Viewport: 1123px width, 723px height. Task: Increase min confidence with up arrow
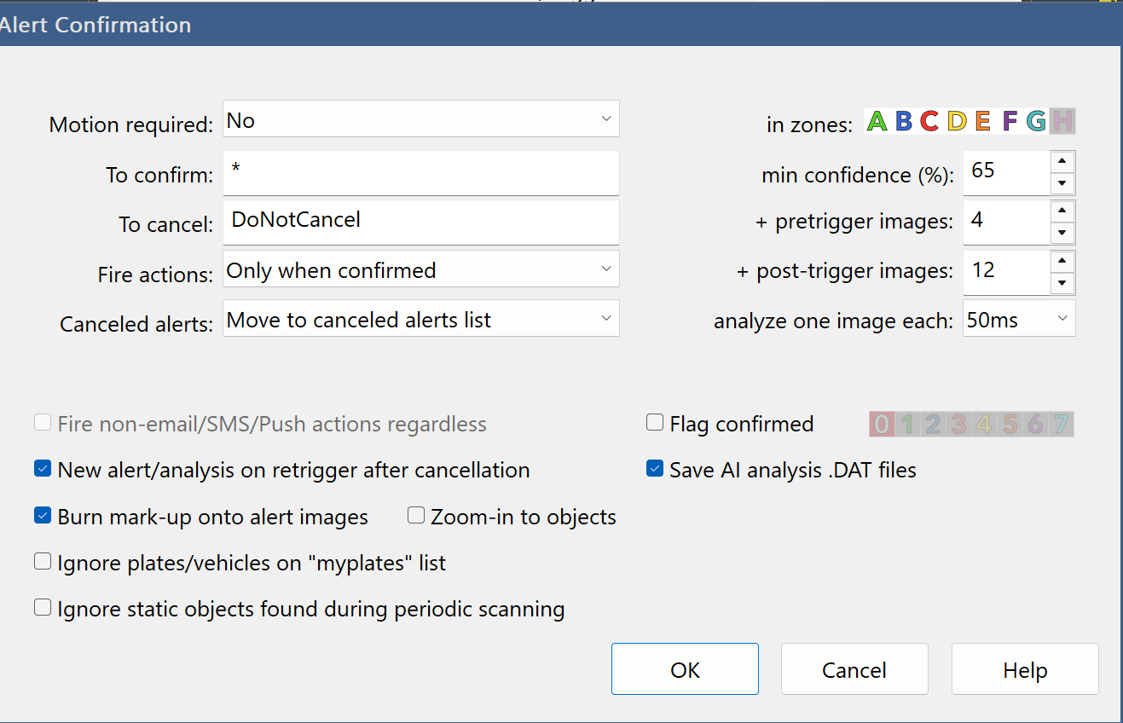(1062, 161)
